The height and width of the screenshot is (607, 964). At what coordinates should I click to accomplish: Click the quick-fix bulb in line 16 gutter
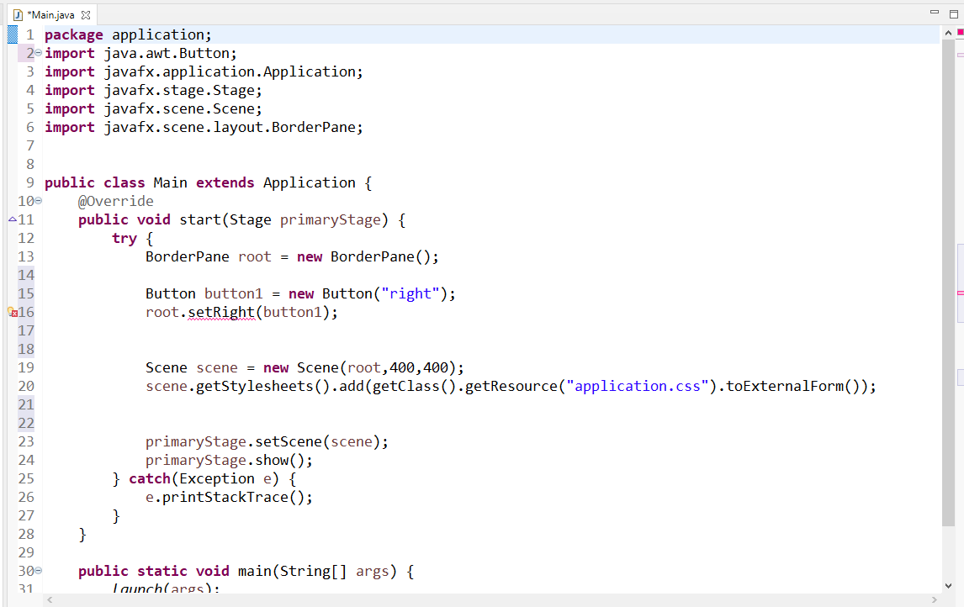click(8, 311)
